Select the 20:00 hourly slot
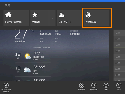This screenshot has width=125, height=94. 119,69
